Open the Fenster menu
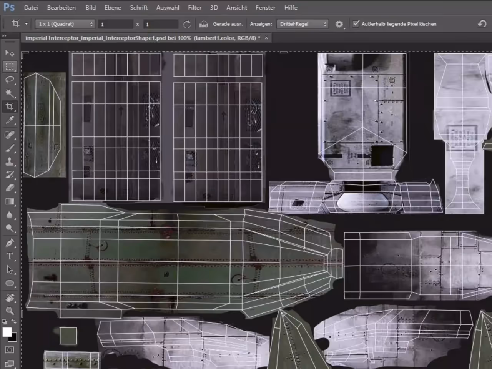Image resolution: width=492 pixels, height=369 pixels. point(265,8)
